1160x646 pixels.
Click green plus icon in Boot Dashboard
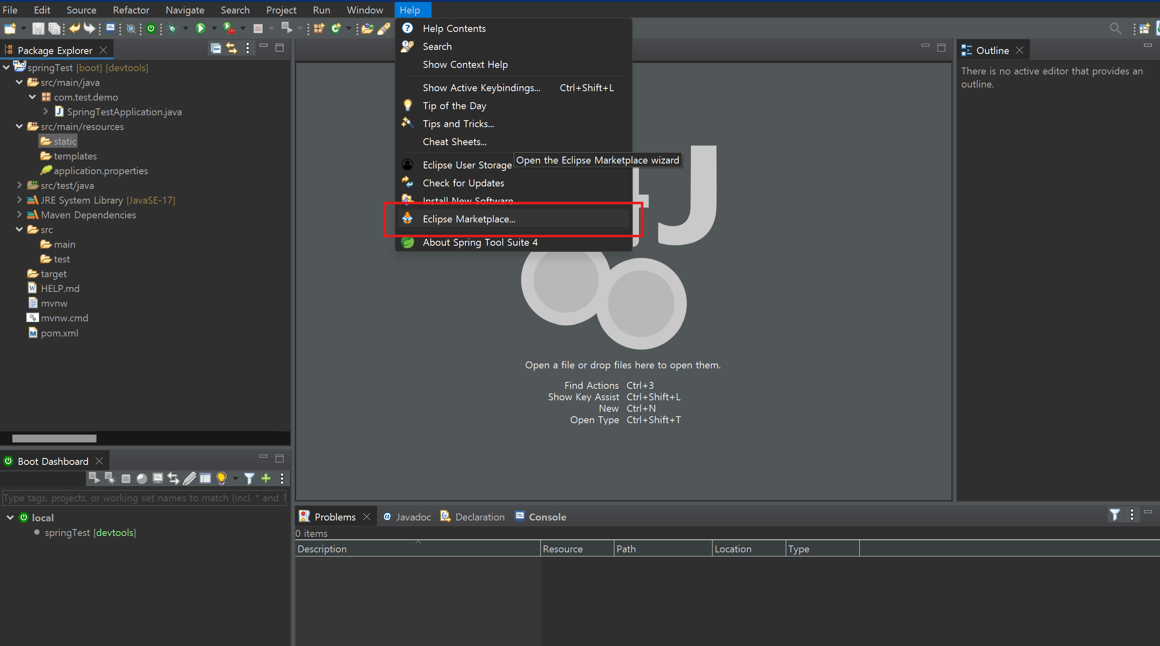click(x=266, y=478)
